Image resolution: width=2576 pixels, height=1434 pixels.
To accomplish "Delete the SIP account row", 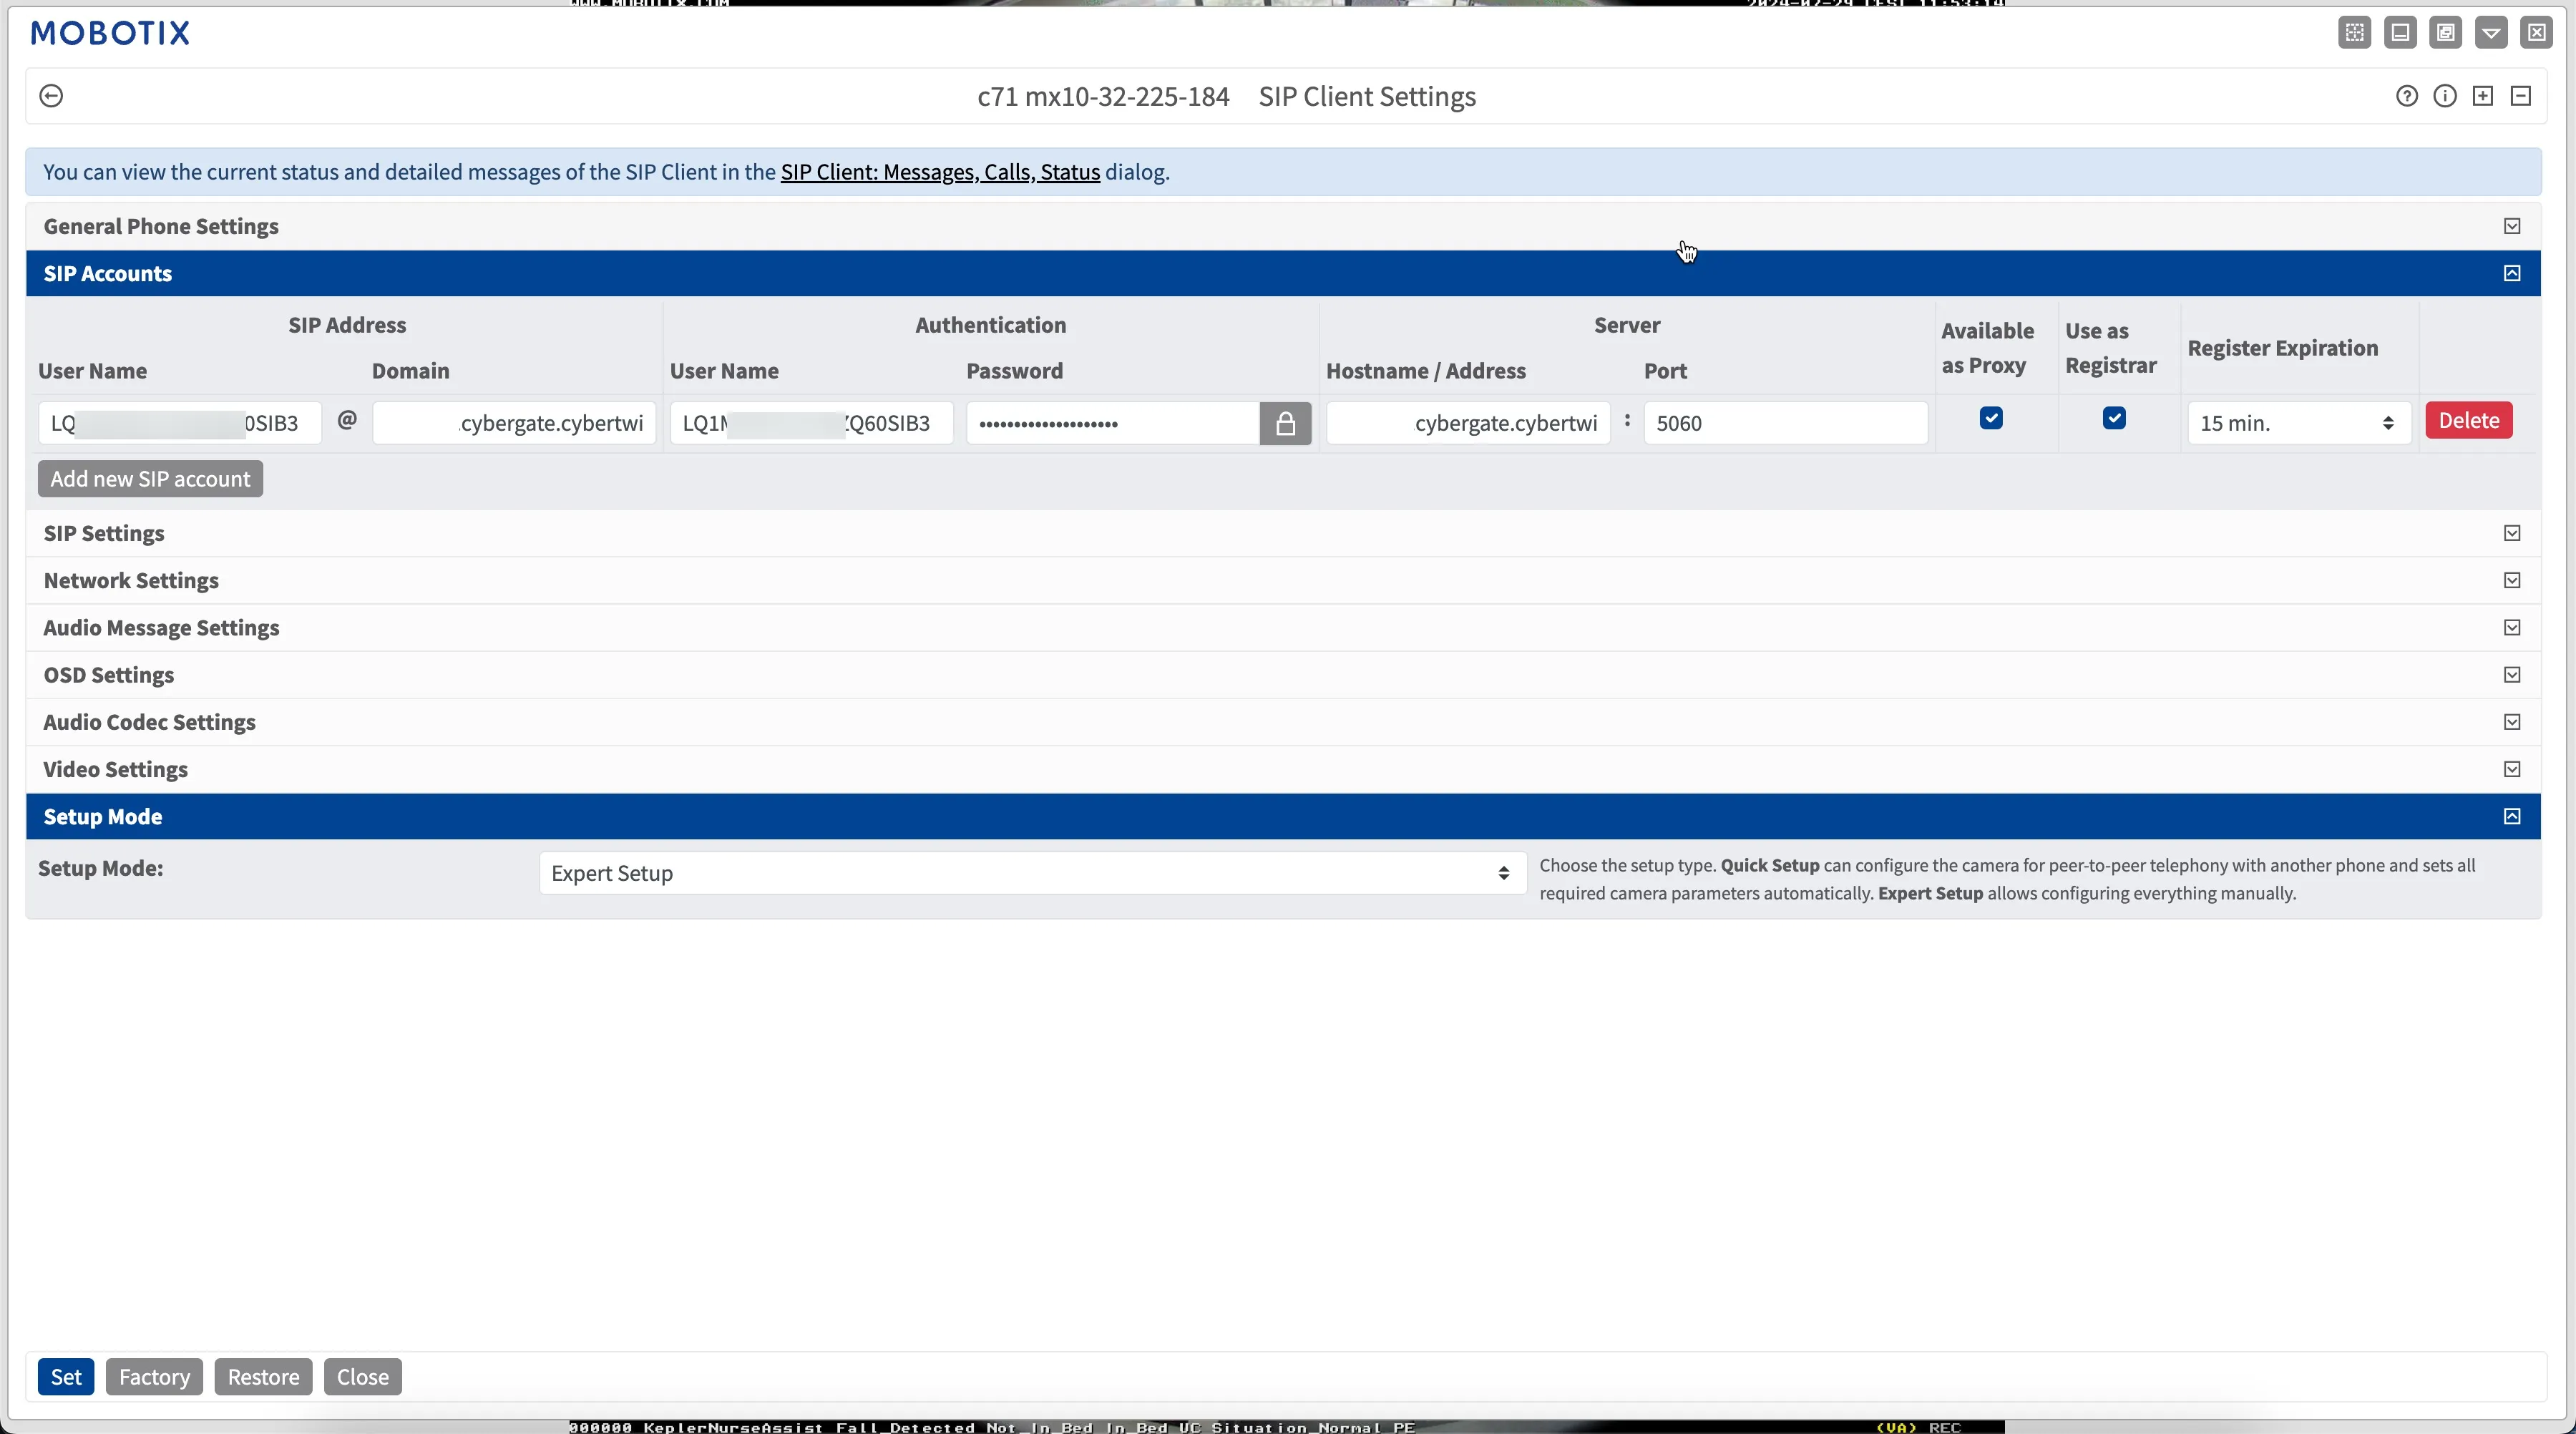I will coord(2469,421).
